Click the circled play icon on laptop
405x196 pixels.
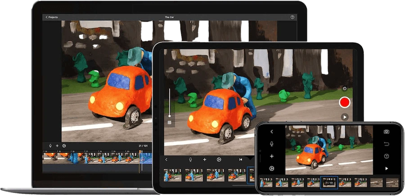coord(64,146)
